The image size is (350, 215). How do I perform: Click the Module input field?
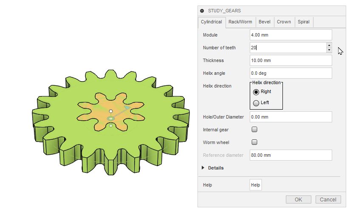pyautogui.click(x=291, y=35)
